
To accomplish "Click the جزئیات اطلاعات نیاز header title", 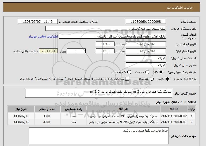I will [x=180, y=8].
